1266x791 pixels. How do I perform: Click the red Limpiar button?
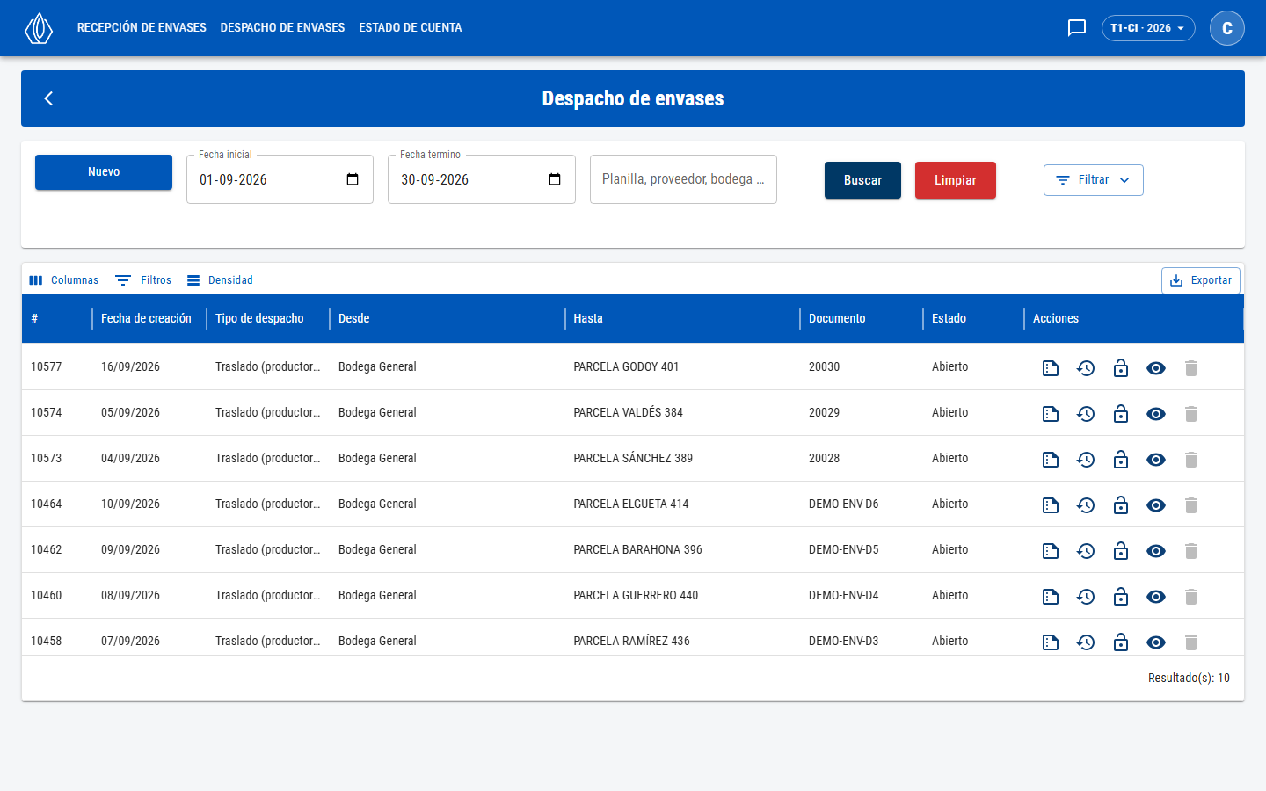point(956,180)
